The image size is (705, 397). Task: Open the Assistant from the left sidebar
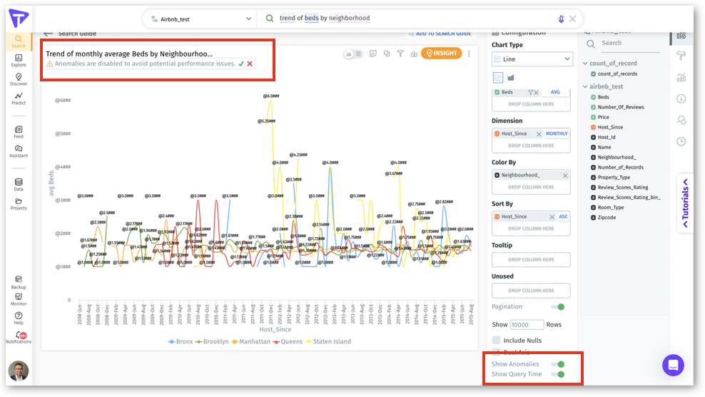point(19,151)
